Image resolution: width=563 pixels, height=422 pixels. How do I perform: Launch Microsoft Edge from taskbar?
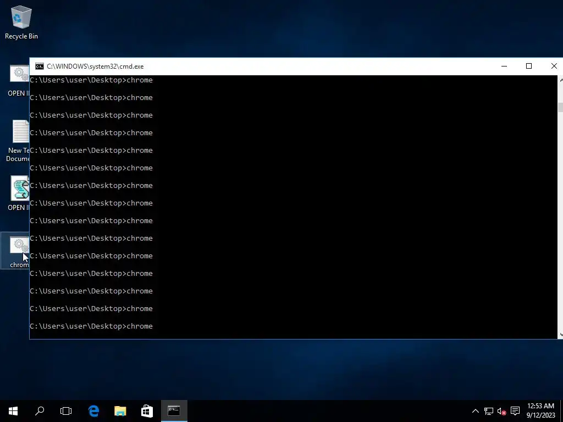point(93,411)
